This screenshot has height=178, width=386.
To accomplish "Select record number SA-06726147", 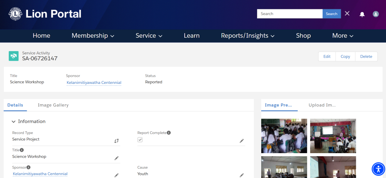I will tap(40, 58).
